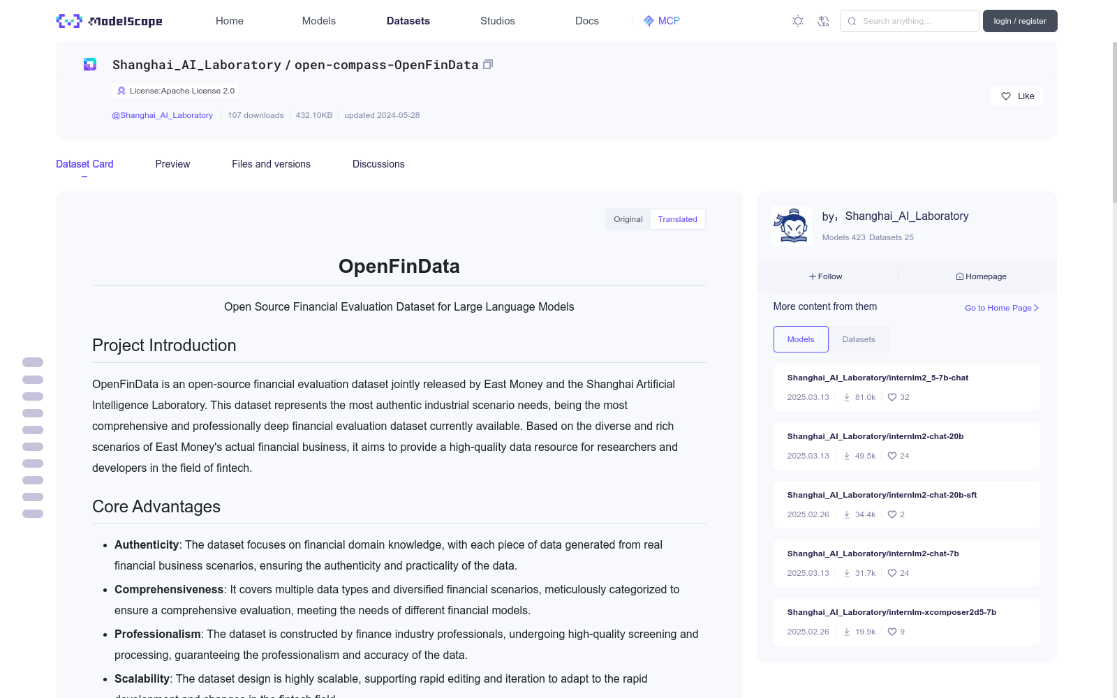The height and width of the screenshot is (698, 1117).
Task: Click the Shanghai_AI_Laboratory mascot avatar
Action: tap(792, 225)
